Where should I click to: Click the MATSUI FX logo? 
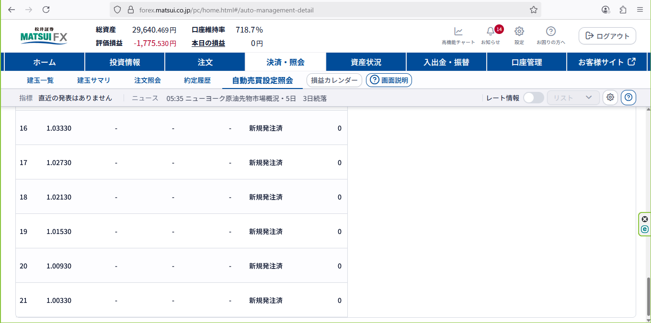coord(44,36)
